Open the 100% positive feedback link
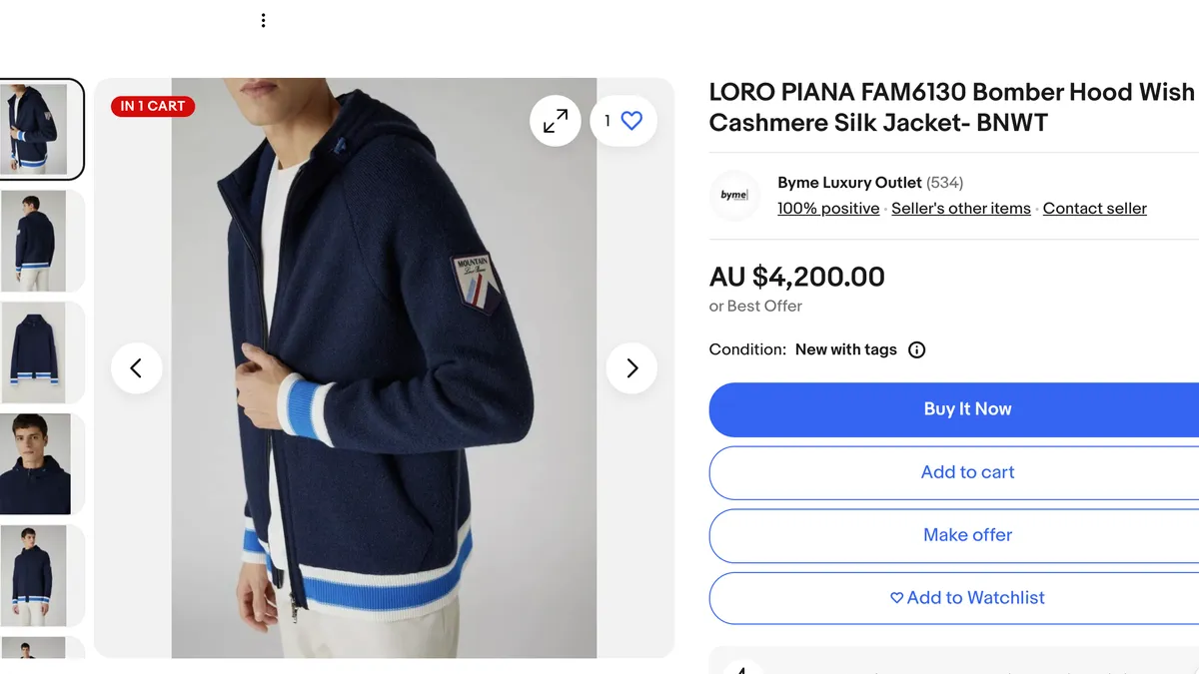 [828, 209]
